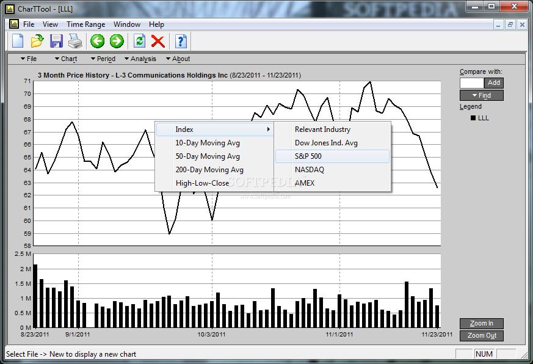Click the green Forward arrow icon
Image resolution: width=533 pixels, height=364 pixels.
(117, 41)
